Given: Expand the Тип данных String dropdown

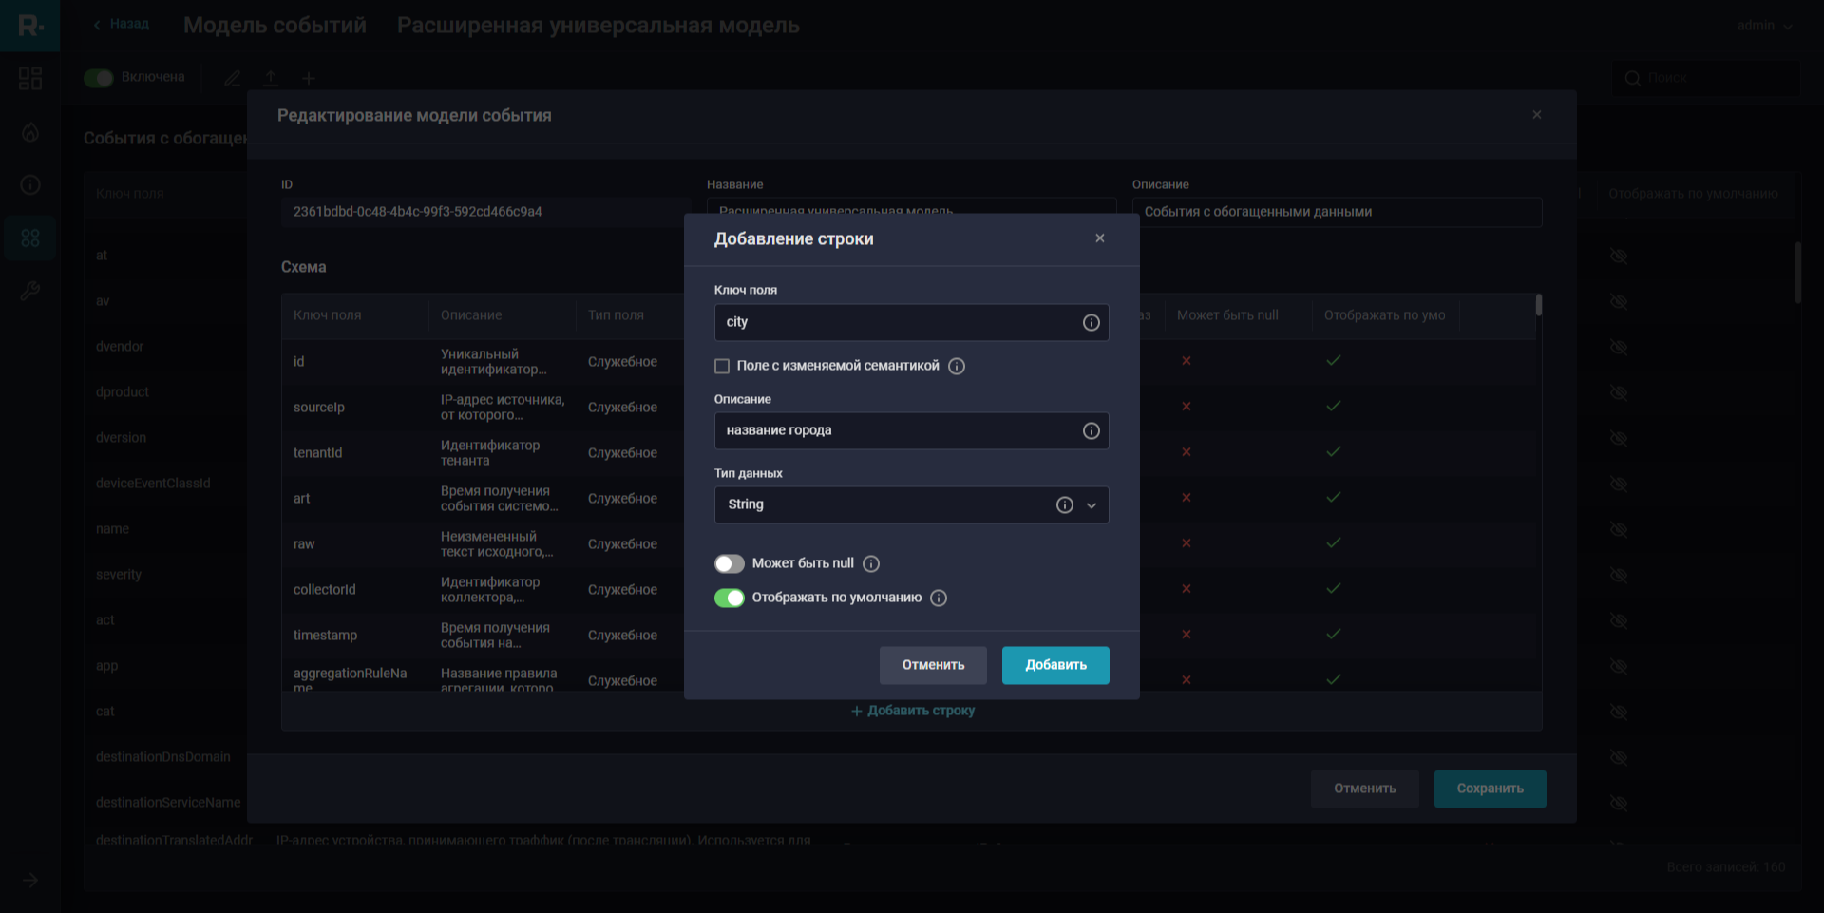Looking at the screenshot, I should [1092, 505].
